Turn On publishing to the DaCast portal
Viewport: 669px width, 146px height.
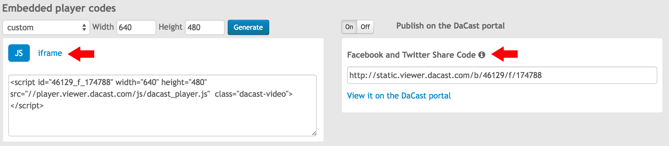coord(349,27)
